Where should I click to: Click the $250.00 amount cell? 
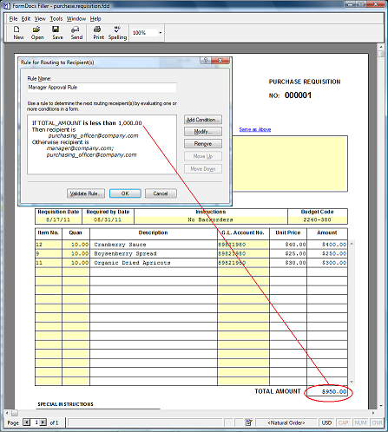(x=327, y=253)
